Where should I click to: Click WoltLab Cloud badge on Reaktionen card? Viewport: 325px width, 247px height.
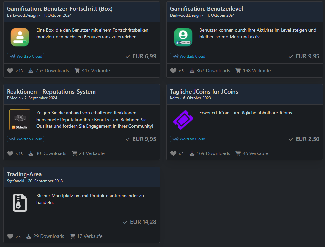click(x=26, y=139)
